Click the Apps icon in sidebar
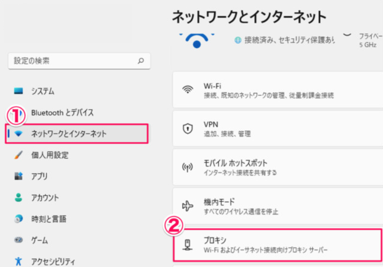 19,176
